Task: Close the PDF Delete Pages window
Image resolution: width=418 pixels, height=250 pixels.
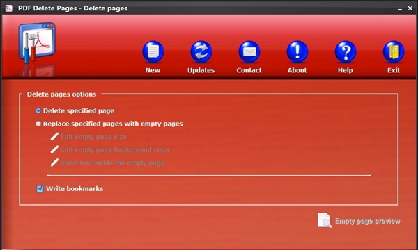Action: 410,8
